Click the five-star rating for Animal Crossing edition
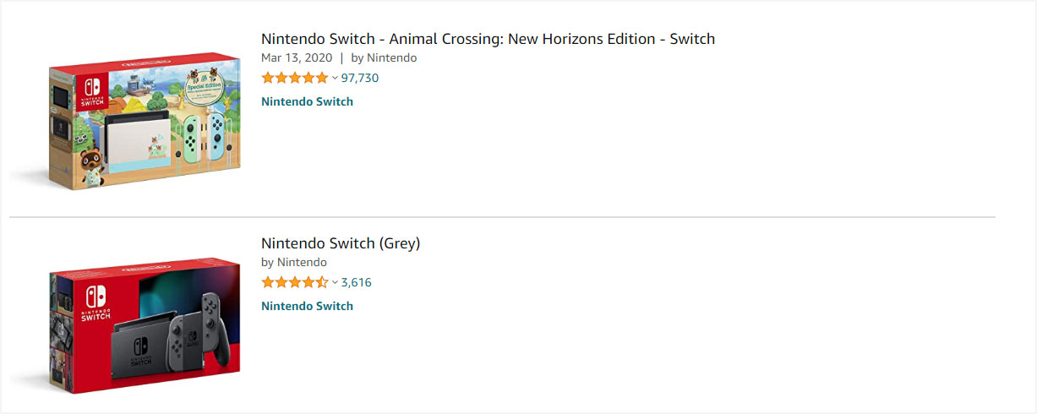The width and height of the screenshot is (1037, 414). 294,78
